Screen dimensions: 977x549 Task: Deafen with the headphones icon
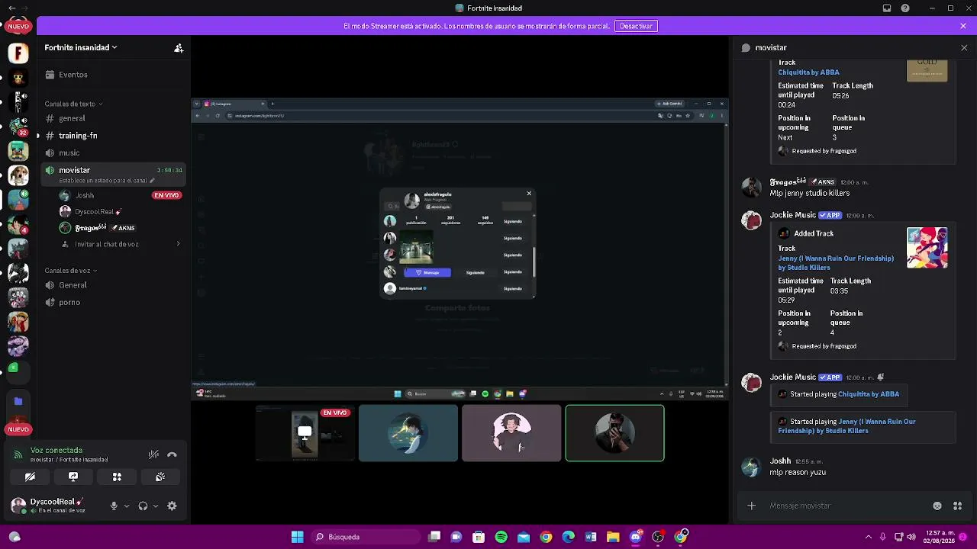143,506
